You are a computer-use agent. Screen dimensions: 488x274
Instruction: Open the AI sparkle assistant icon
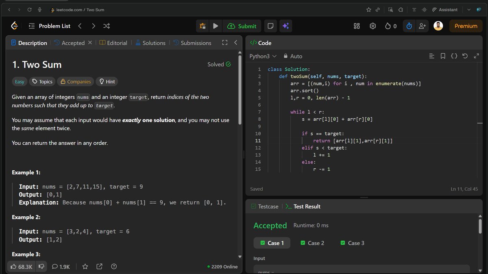pos(285,26)
